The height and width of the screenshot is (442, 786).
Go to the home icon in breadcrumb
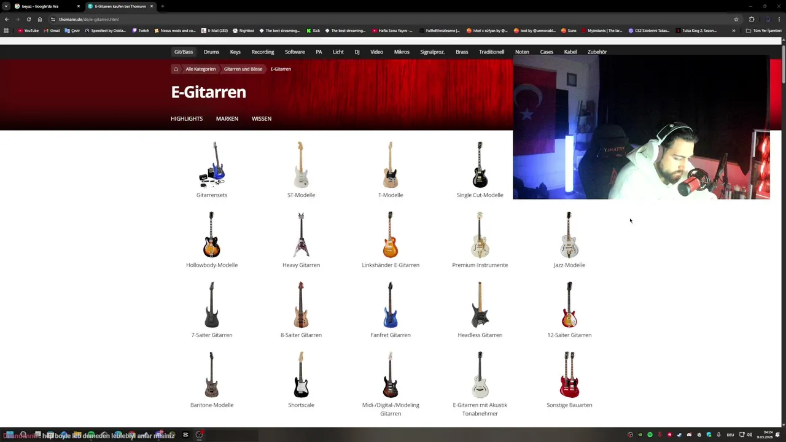pos(176,69)
